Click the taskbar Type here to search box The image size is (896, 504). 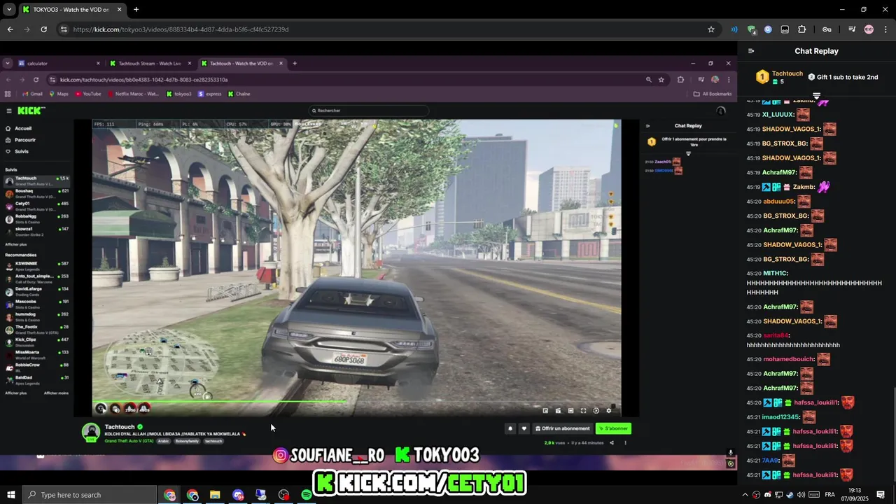click(x=89, y=495)
